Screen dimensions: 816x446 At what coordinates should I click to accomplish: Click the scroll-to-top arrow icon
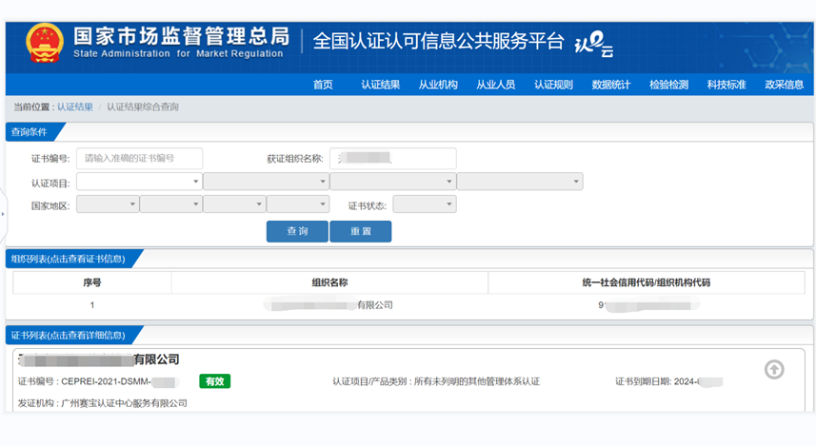(x=774, y=370)
